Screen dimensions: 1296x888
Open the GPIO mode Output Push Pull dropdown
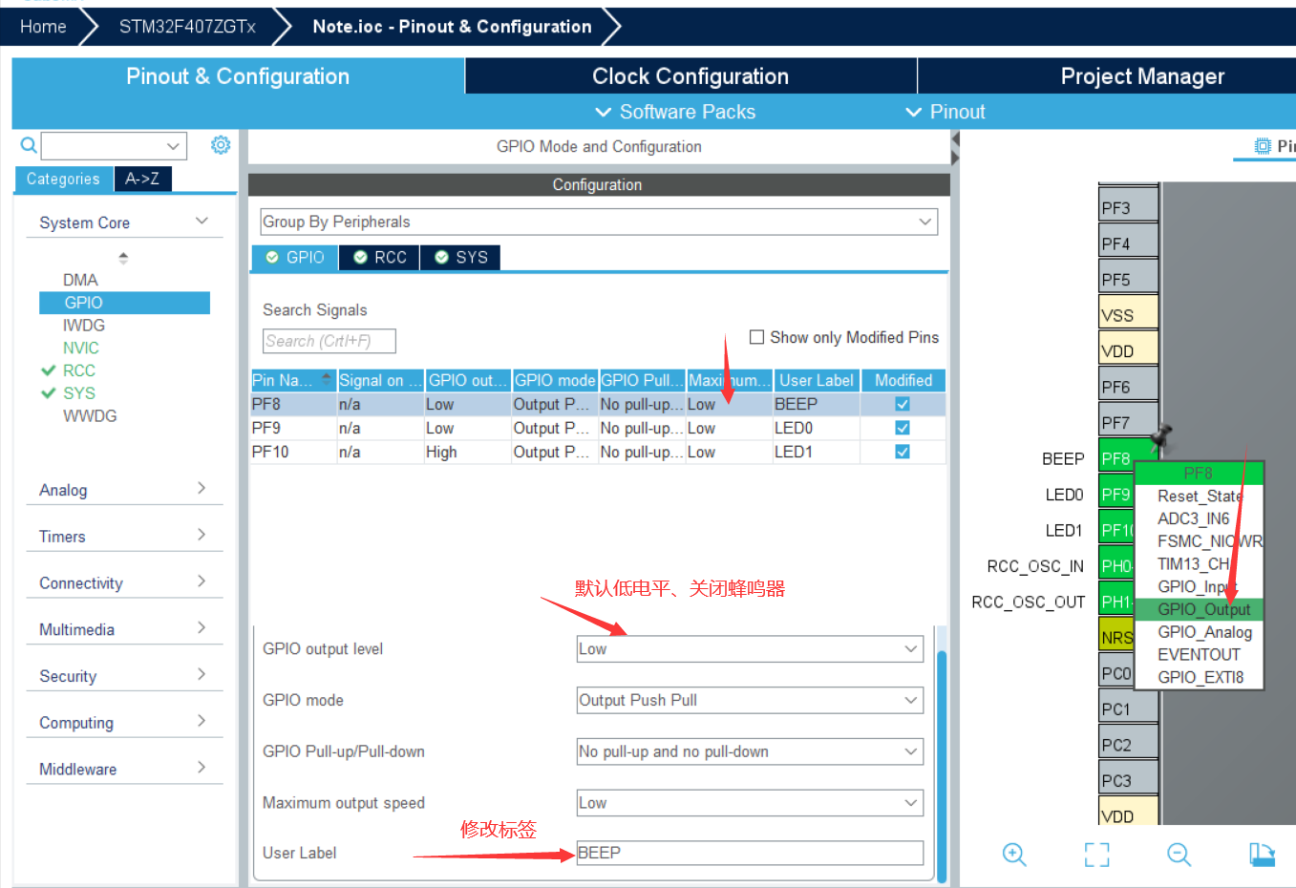click(750, 701)
